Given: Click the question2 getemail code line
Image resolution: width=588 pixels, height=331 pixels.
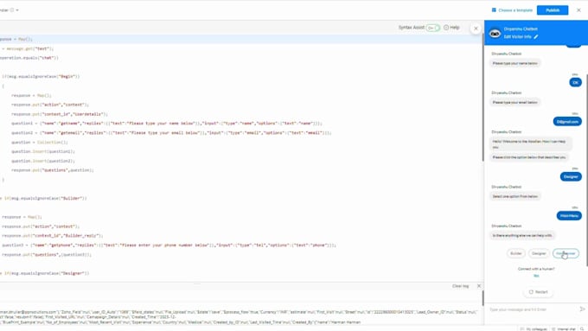Looking at the screenshot, I should [x=171, y=133].
